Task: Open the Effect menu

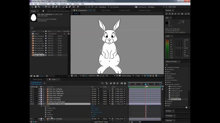Action: tap(56, 4)
